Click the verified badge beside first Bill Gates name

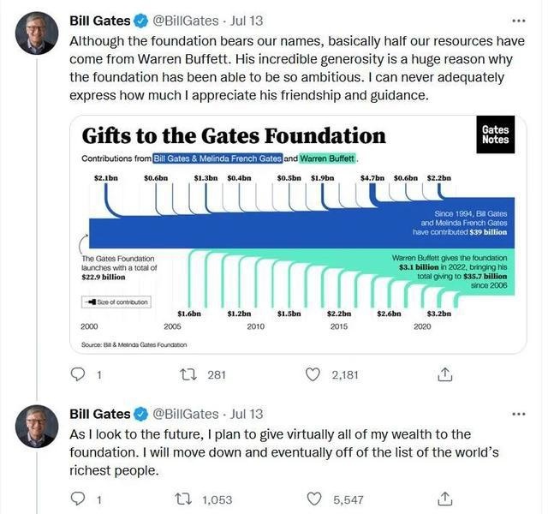coord(140,21)
